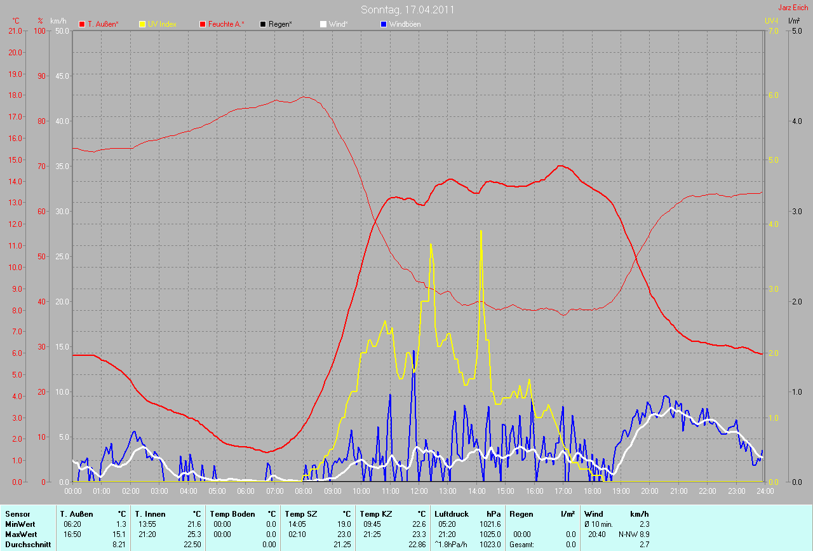Screen dimensions: 813x551
Task: Click the '02:10' time cell
Action: pyautogui.click(x=297, y=534)
